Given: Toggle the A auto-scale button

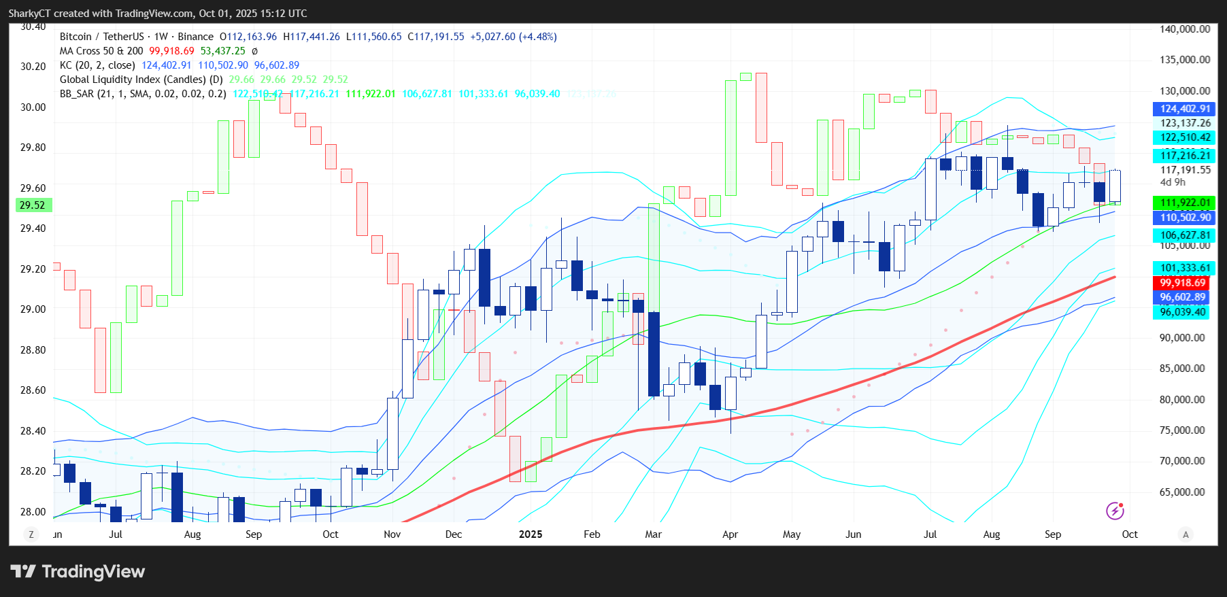Looking at the screenshot, I should (1186, 534).
